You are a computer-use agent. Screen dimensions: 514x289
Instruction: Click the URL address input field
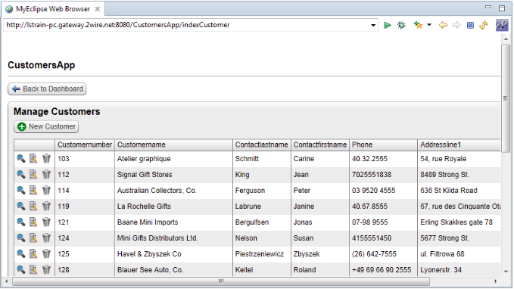[x=187, y=25]
